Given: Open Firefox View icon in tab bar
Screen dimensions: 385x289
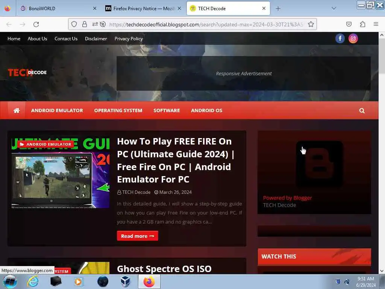Looking at the screenshot, I should (8, 8).
